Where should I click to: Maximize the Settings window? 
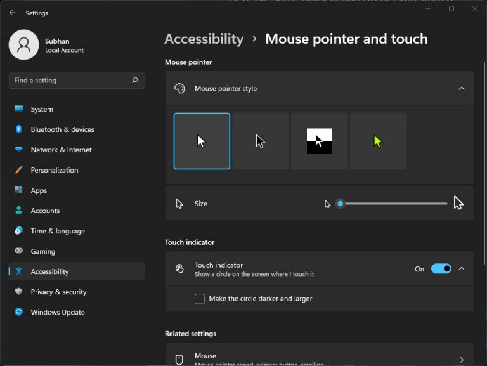click(x=451, y=9)
